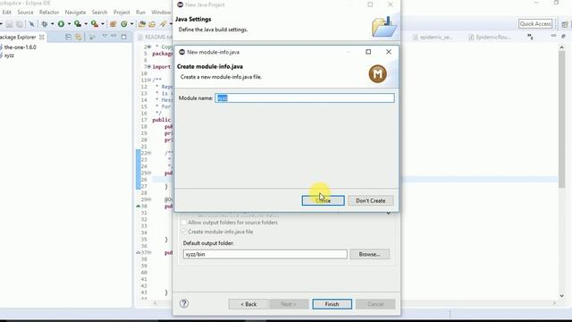Viewport: 572px width, 322px height.
Task: Collapse the method at line 29
Action: pyautogui.click(x=149, y=199)
